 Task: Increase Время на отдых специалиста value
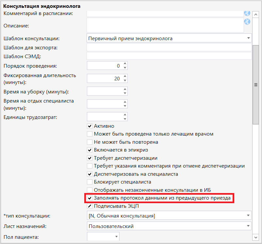[x=124, y=102]
